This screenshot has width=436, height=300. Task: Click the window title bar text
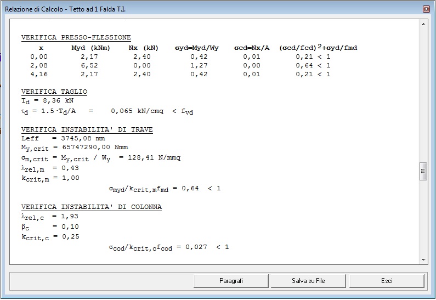tap(65, 9)
